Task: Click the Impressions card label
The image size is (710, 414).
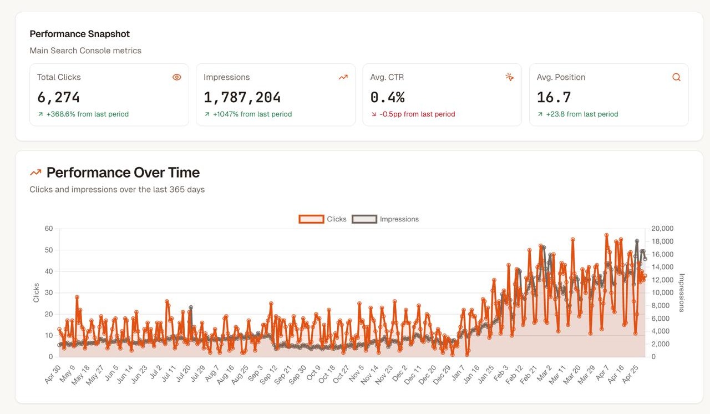Action: [x=226, y=77]
